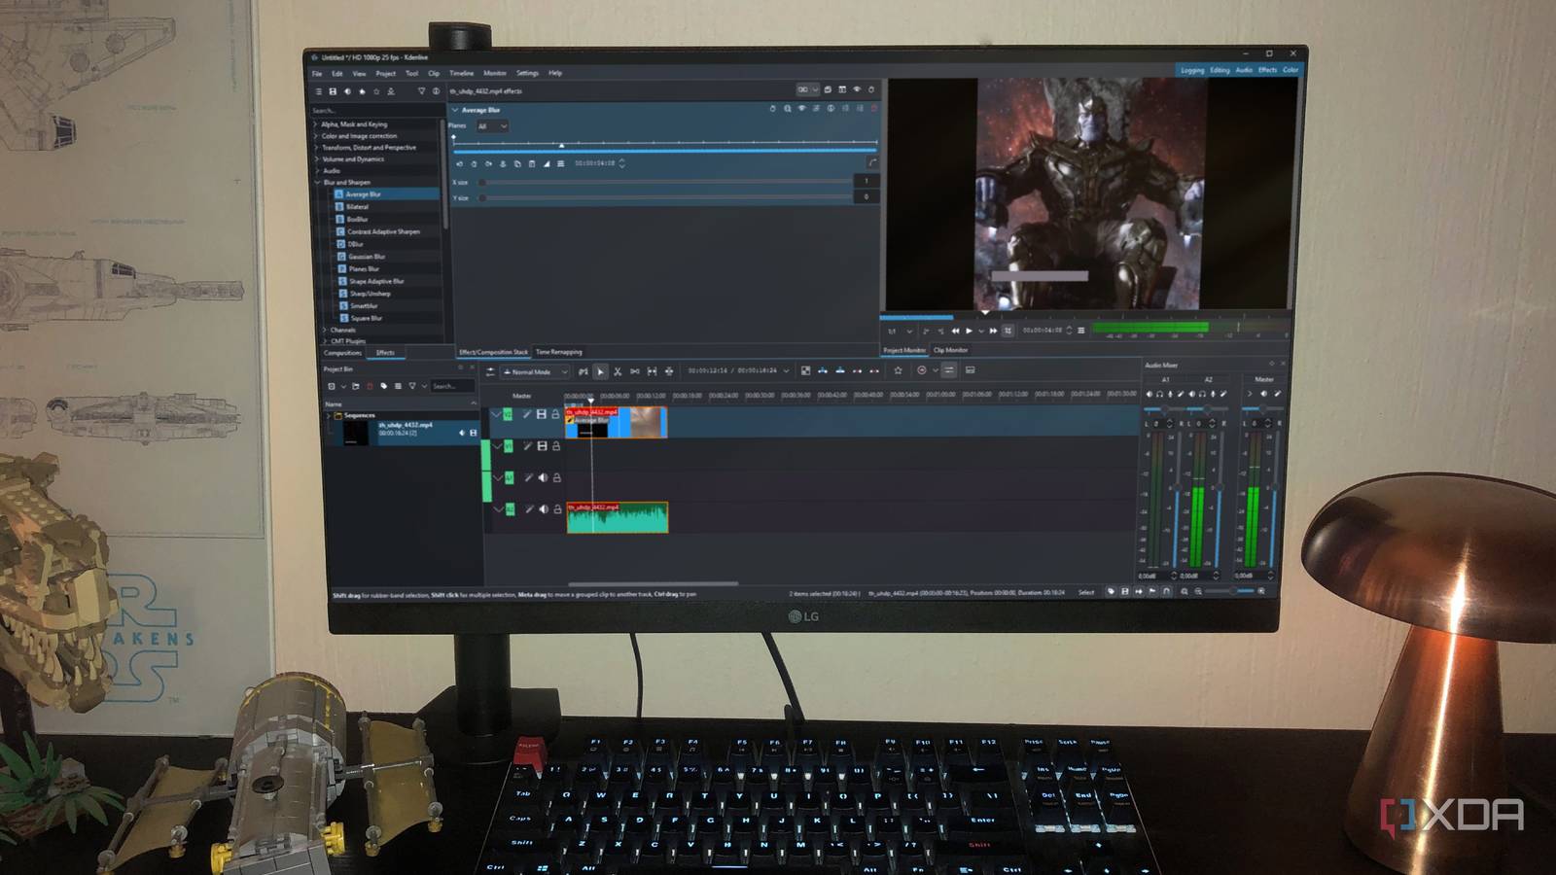Click the delete effect trash icon

873,109
